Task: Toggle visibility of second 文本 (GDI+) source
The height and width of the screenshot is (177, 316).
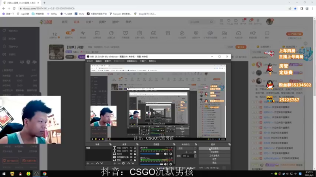Action: [x=131, y=151]
